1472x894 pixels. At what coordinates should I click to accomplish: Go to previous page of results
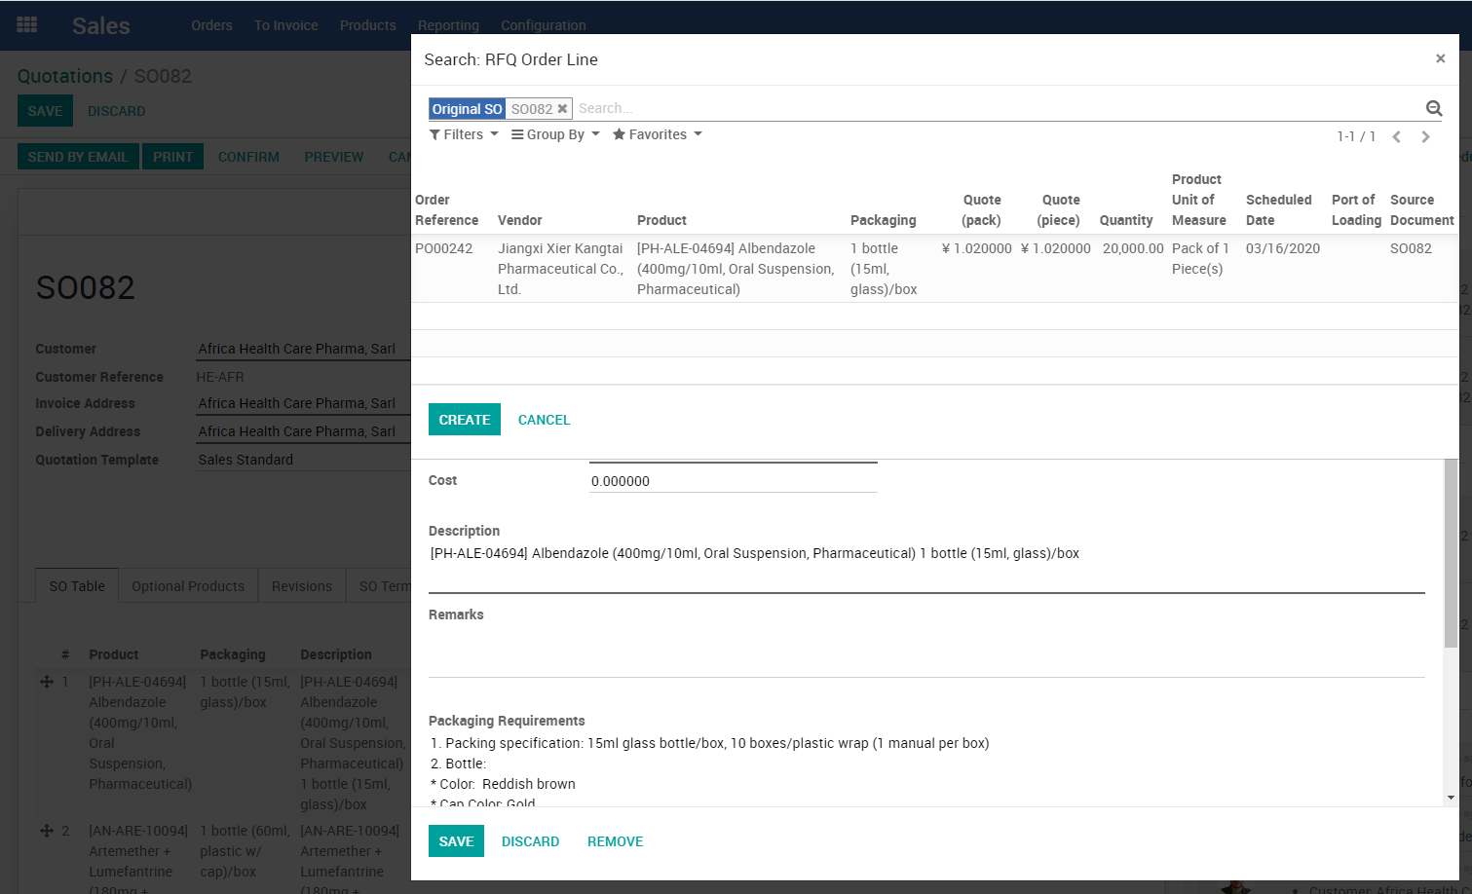(x=1397, y=136)
